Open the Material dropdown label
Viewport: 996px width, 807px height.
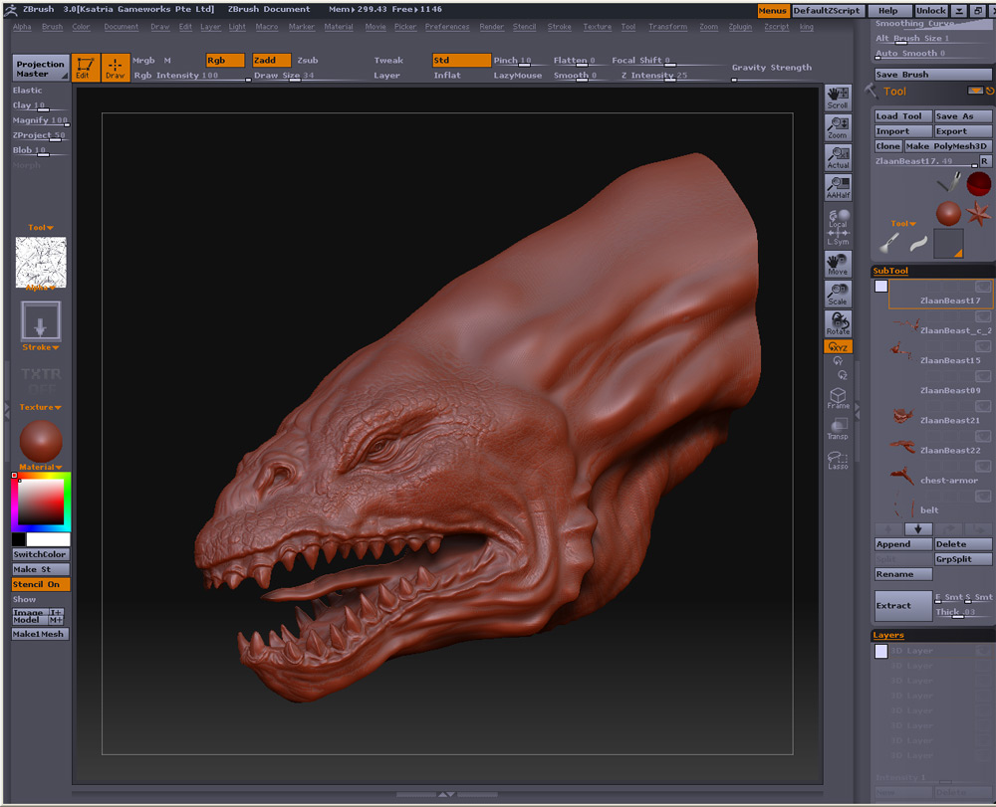coord(41,467)
